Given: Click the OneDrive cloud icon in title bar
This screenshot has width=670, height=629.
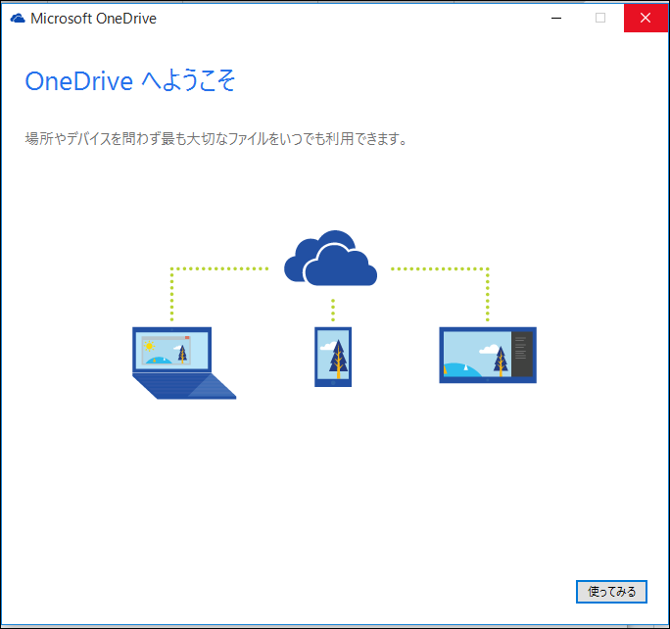Looking at the screenshot, I should click(x=18, y=19).
